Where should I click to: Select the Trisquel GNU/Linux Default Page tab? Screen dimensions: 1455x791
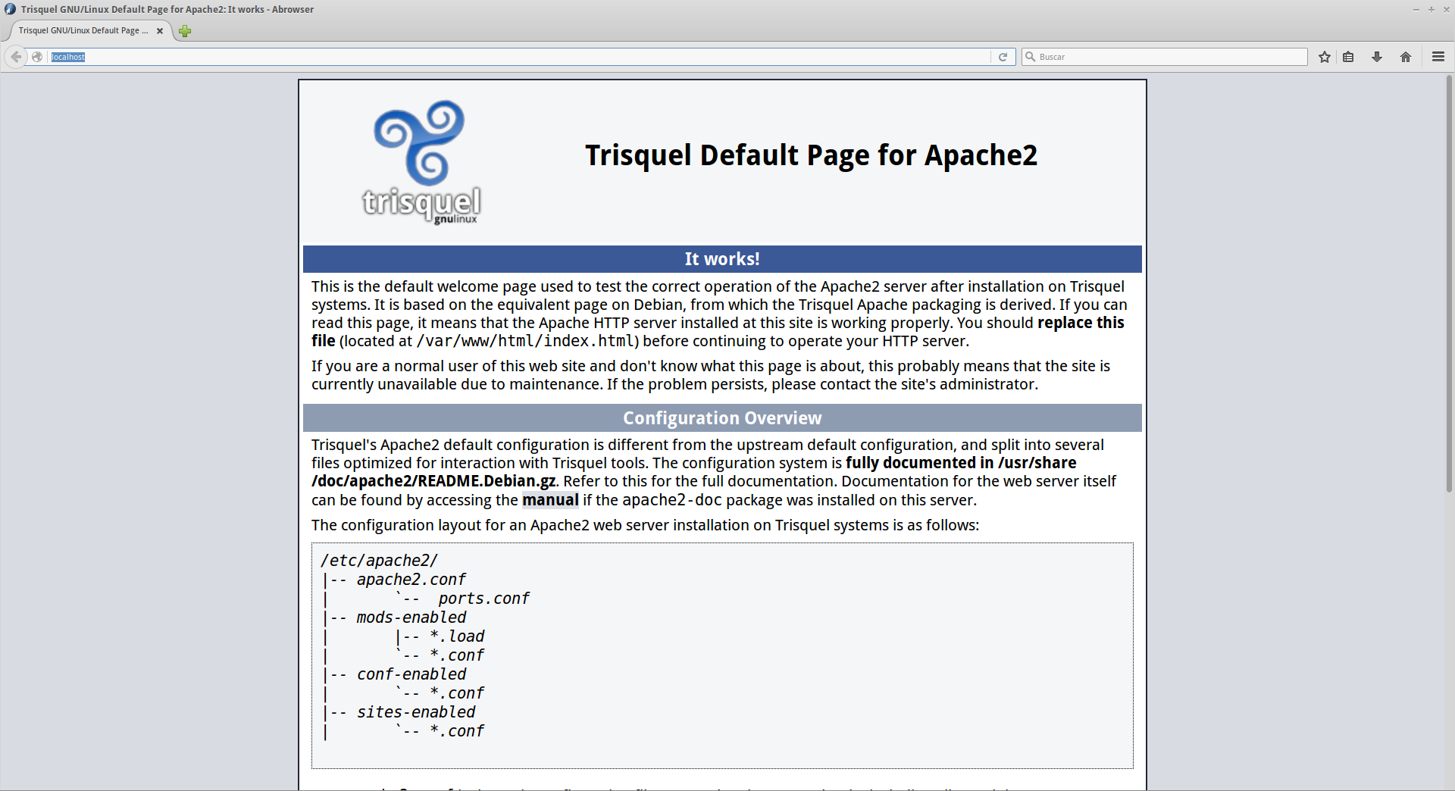83,31
